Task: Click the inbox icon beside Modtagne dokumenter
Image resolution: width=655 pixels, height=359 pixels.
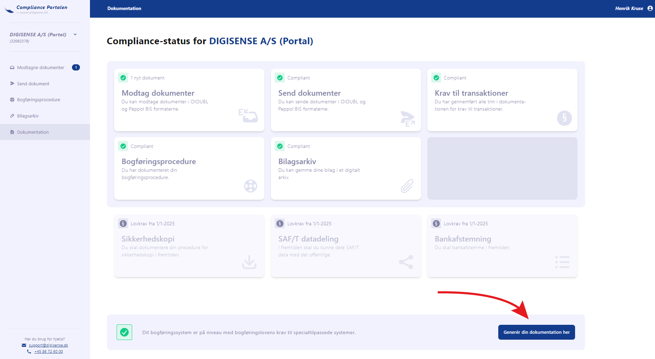Action: 12,67
